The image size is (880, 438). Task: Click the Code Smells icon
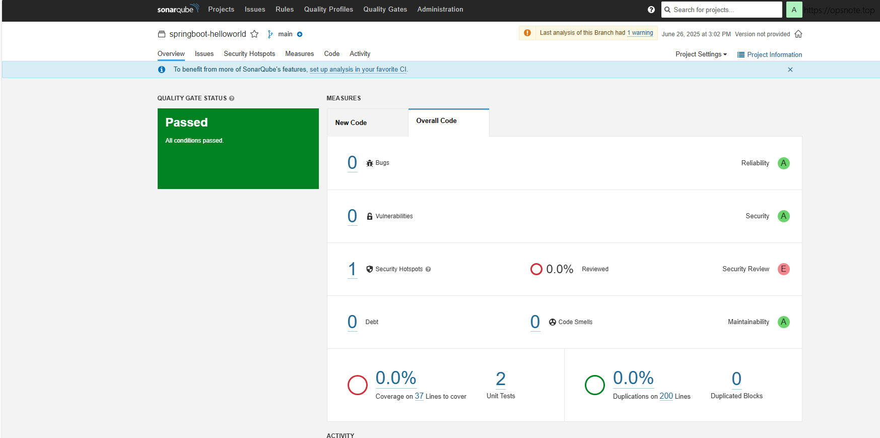553,322
